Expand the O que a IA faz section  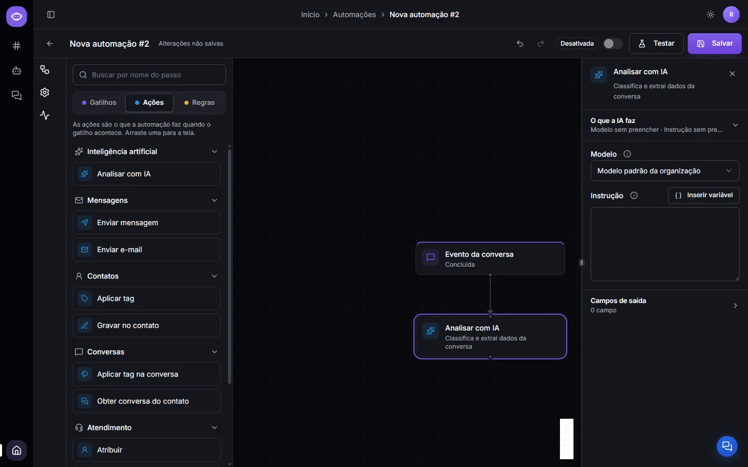665,125
